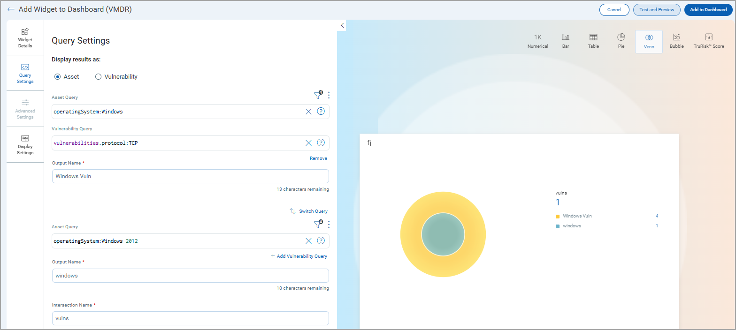Clear the vulnerabilities.protocol:TCP query
This screenshot has height=330, width=736.
tap(308, 143)
